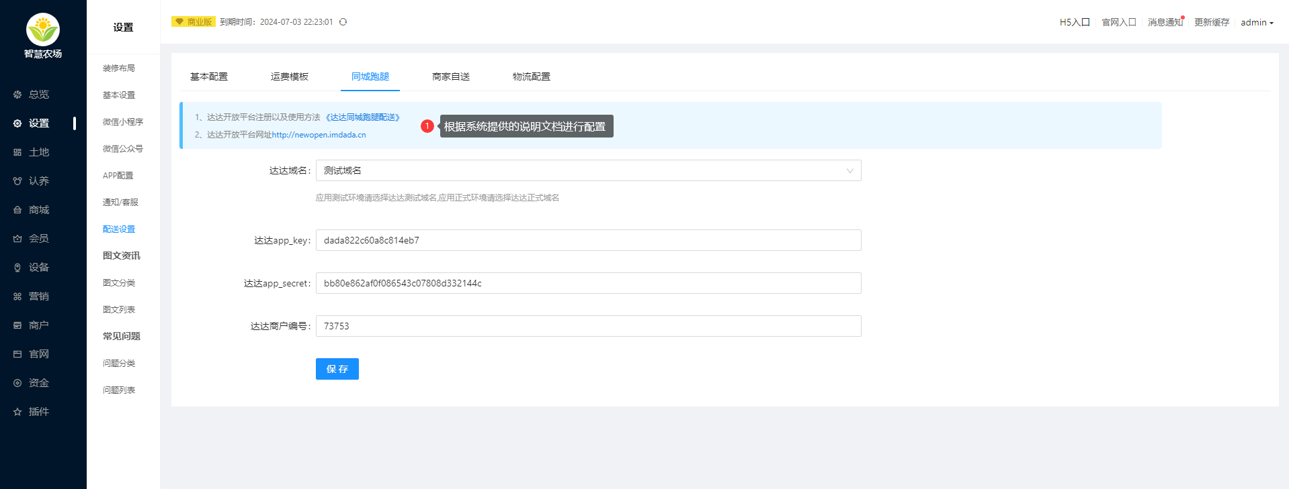This screenshot has height=489, width=1289.
Task: Open the 物流配置 tab
Action: (x=532, y=76)
